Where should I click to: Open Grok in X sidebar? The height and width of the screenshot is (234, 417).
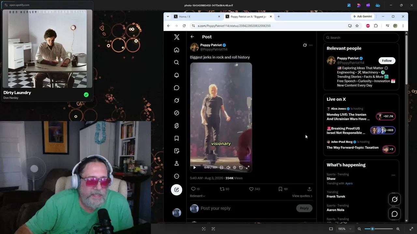177,100
